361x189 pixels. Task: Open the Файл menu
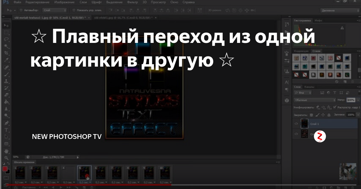(17, 2)
